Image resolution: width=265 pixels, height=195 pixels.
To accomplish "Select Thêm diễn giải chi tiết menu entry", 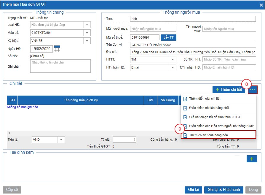I will coord(218,99).
